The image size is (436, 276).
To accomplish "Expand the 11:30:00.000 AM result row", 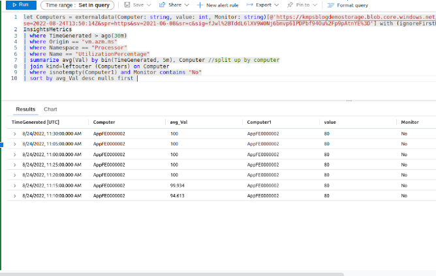I will pos(15,133).
